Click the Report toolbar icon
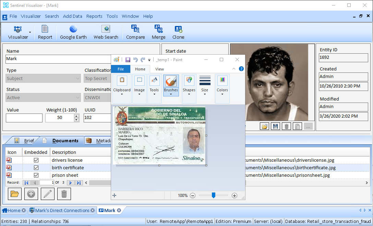The image size is (373, 226). point(45,32)
